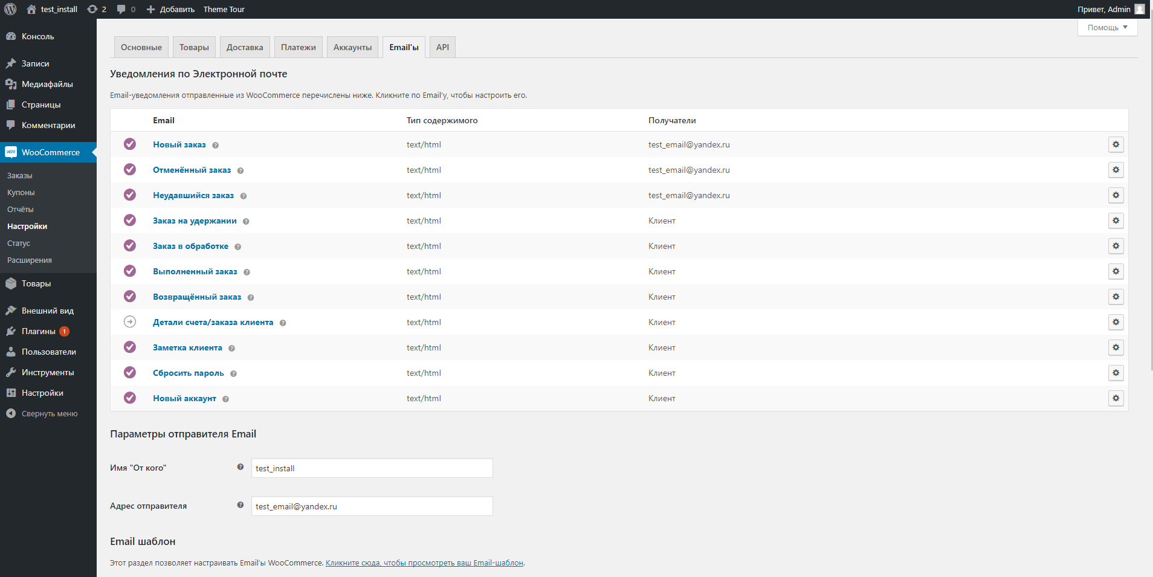Focus the Имя "От кого" input field
The width and height of the screenshot is (1153, 577).
coord(372,468)
